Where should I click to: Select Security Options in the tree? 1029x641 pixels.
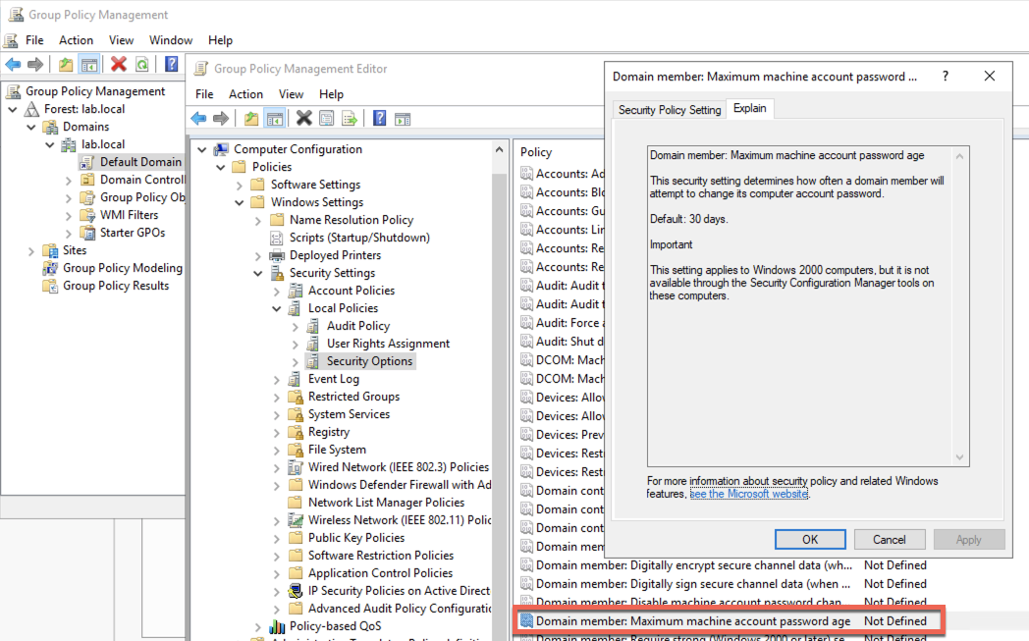point(369,361)
